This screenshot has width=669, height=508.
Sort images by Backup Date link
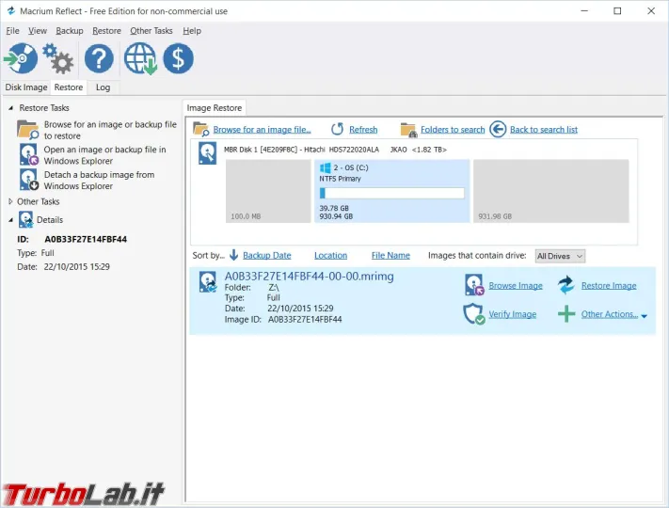[x=266, y=255]
